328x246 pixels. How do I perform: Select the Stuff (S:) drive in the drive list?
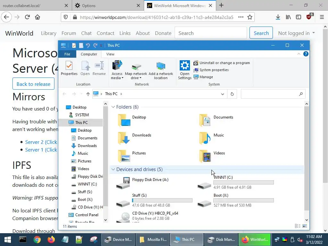tap(154, 201)
